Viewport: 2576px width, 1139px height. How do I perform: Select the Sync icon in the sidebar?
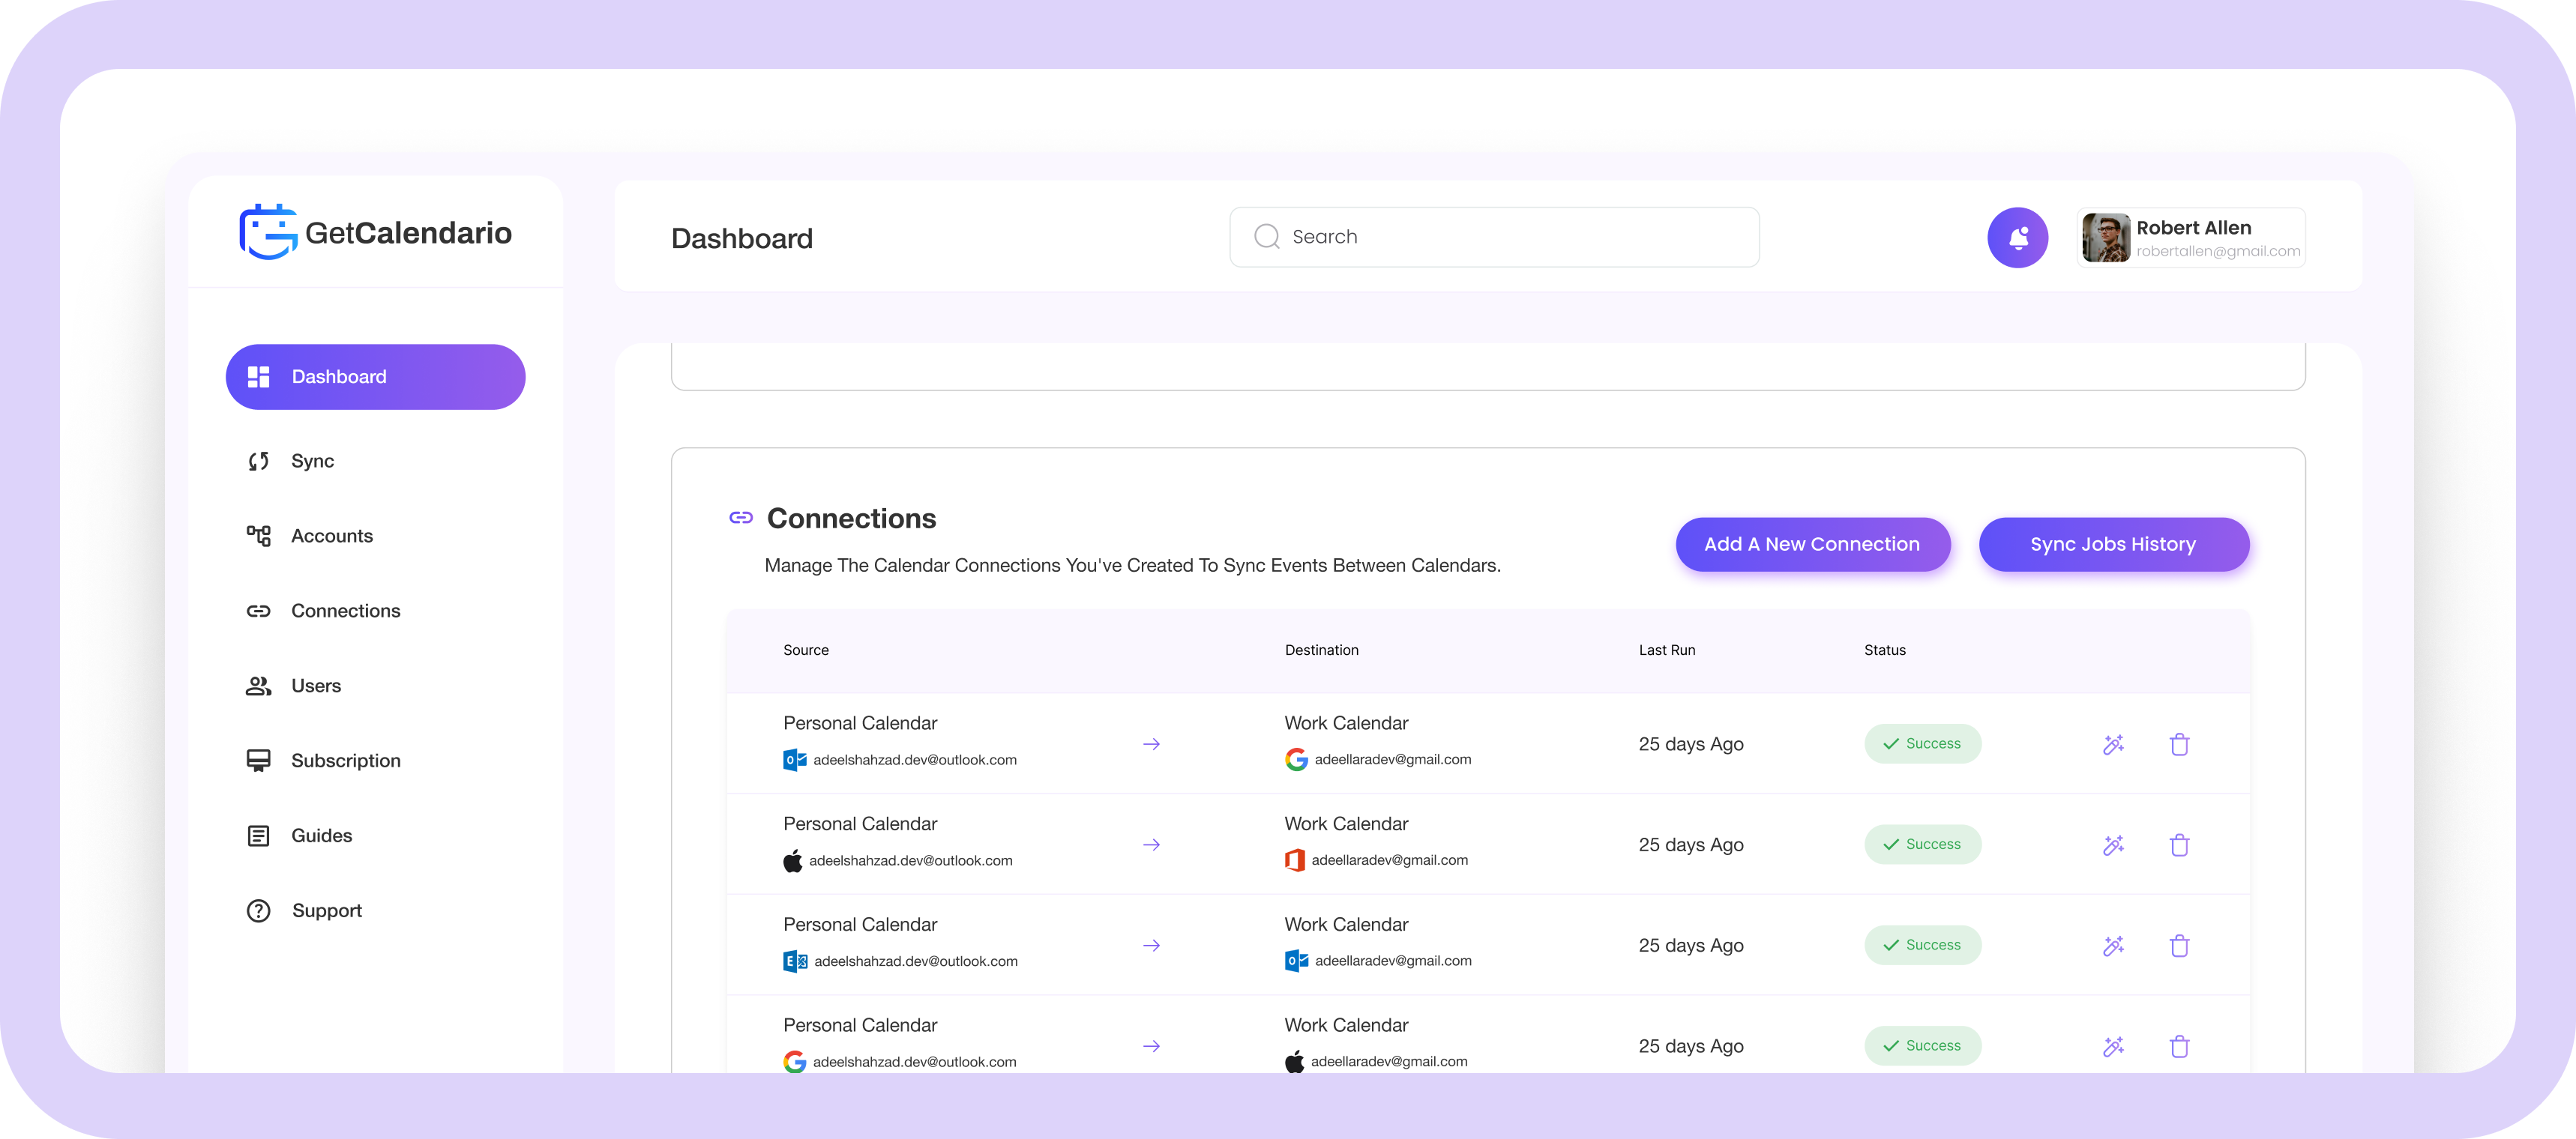click(x=258, y=461)
